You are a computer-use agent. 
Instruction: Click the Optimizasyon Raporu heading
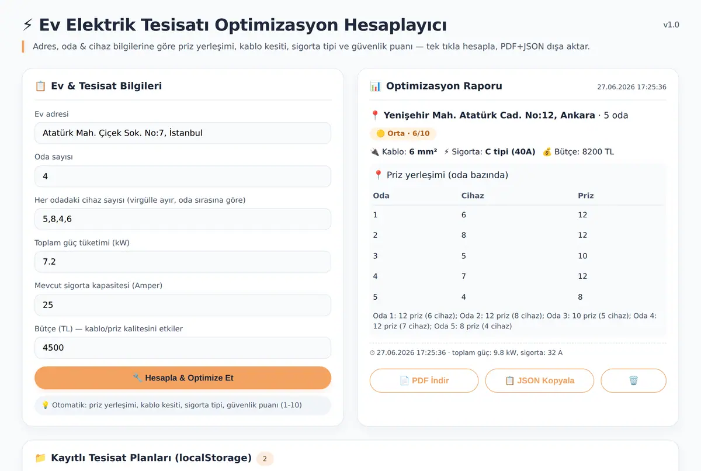[444, 86]
